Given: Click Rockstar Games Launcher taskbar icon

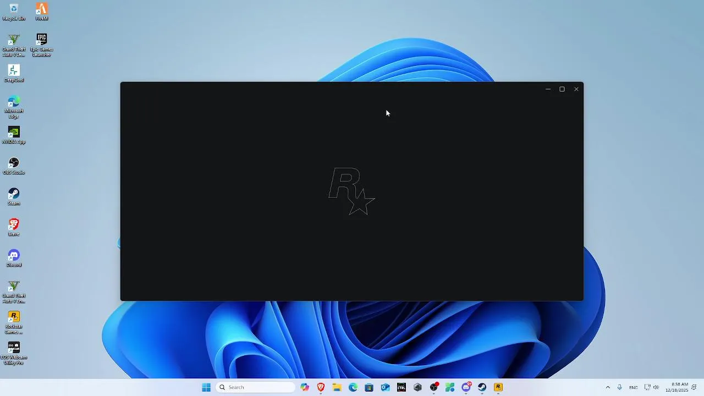Looking at the screenshot, I should click(498, 387).
